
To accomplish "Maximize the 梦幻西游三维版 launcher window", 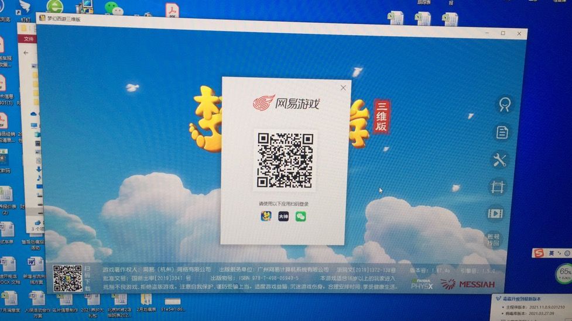I will [x=503, y=33].
